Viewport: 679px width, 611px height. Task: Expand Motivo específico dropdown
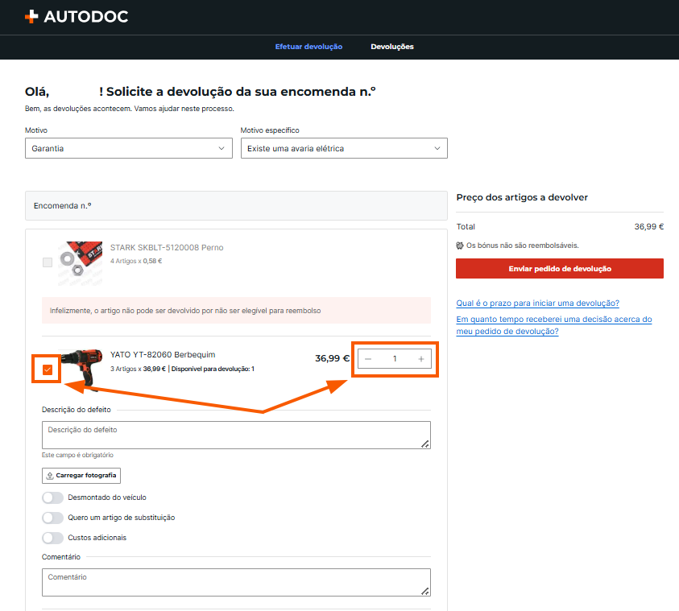[344, 148]
